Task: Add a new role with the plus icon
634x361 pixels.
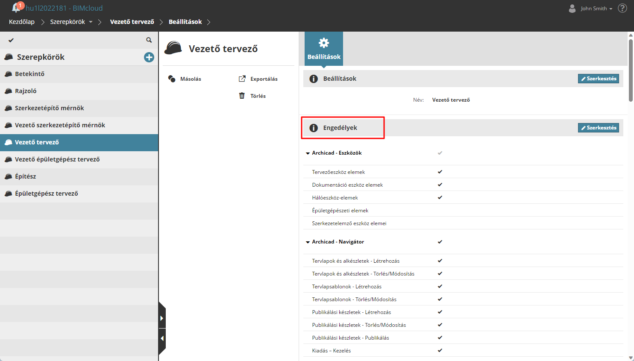Action: (x=149, y=57)
